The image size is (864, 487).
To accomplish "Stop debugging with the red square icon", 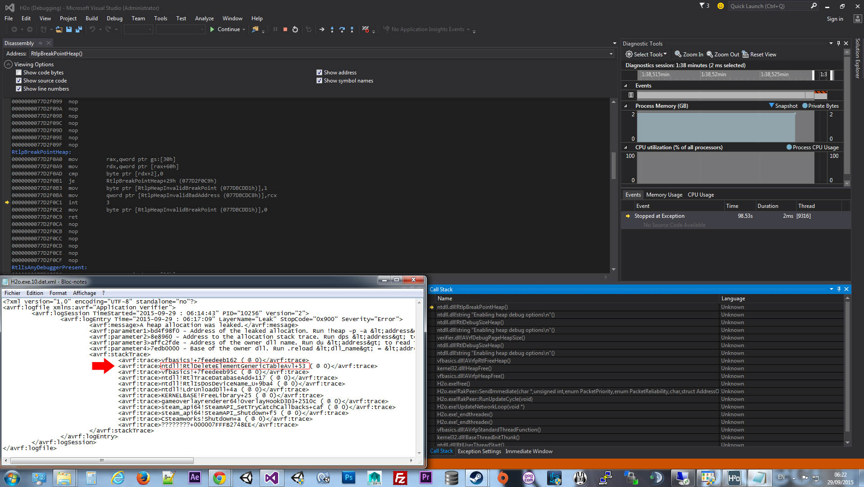I will click(285, 29).
